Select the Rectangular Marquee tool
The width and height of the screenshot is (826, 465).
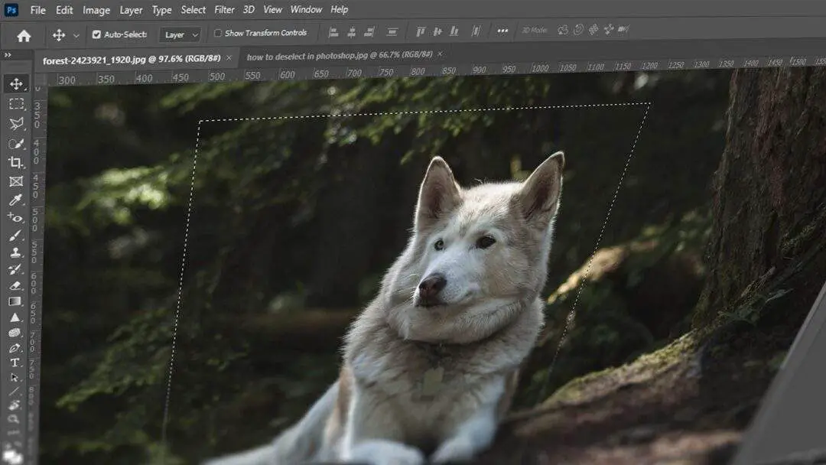pyautogui.click(x=16, y=104)
